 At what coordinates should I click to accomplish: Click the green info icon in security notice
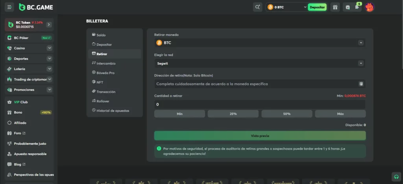pyautogui.click(x=159, y=148)
